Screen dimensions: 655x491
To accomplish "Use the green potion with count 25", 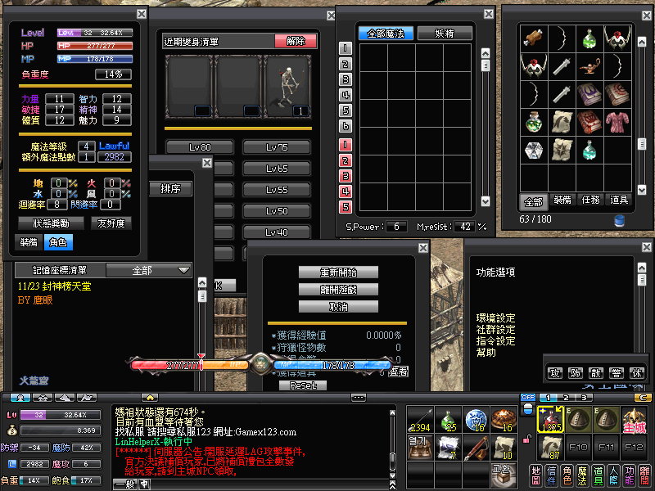I will point(448,420).
